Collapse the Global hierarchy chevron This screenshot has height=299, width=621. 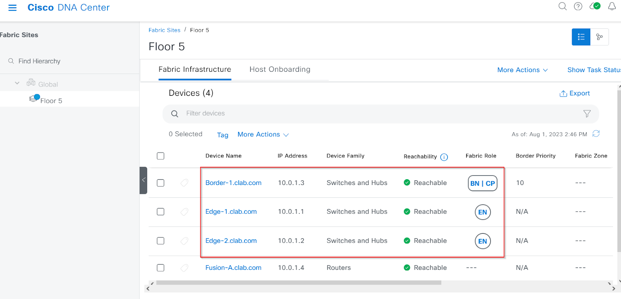17,83
